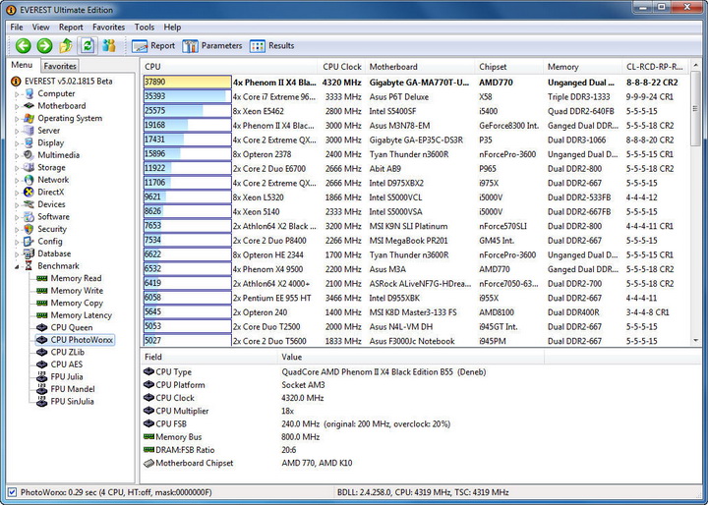The image size is (708, 505).
Task: Select the Security shield icon
Action: (x=29, y=229)
